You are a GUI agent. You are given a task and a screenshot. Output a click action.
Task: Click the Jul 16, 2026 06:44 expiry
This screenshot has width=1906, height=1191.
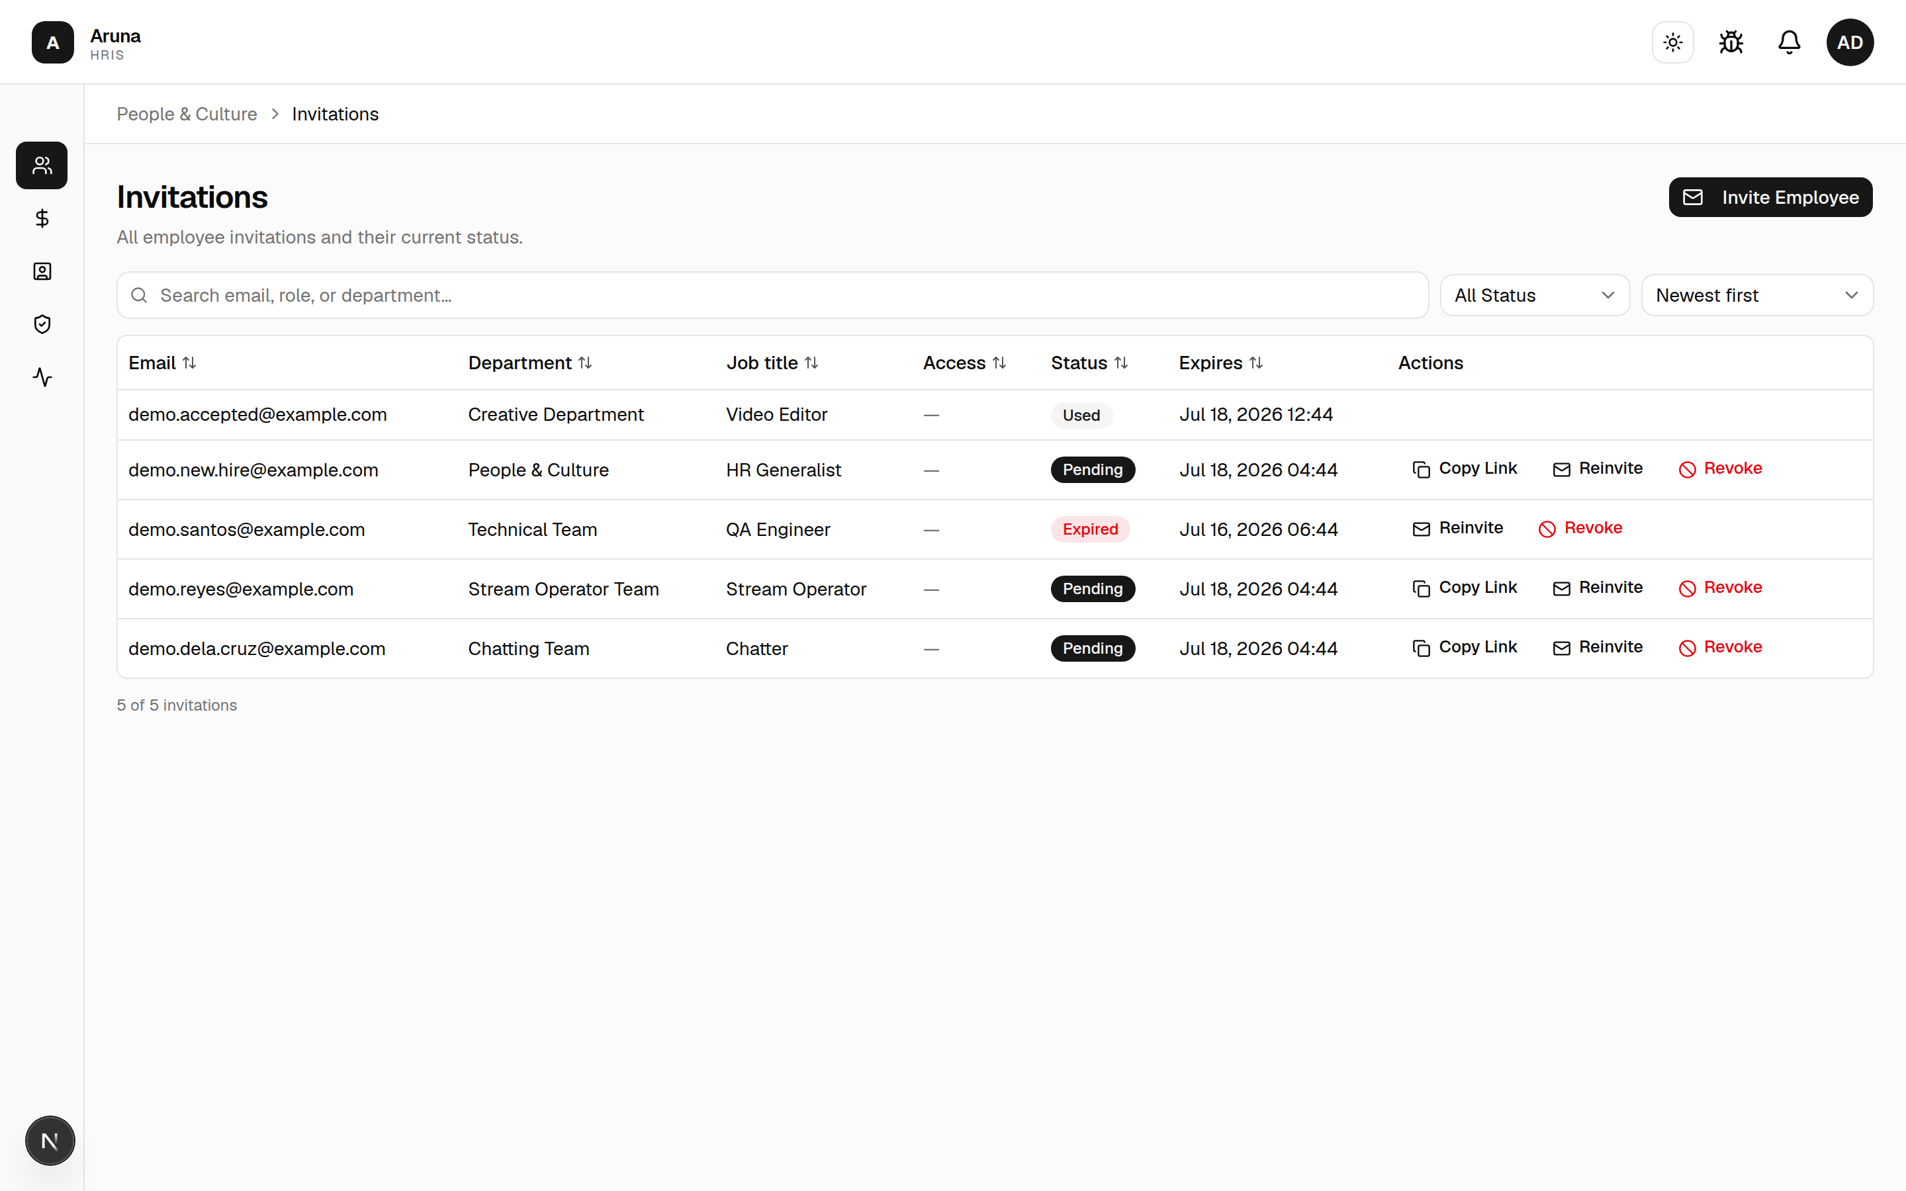pos(1259,529)
